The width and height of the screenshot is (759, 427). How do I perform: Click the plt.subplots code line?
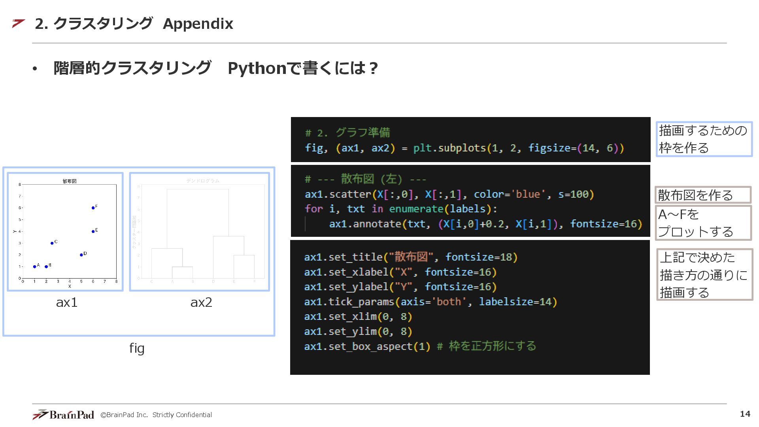click(464, 148)
